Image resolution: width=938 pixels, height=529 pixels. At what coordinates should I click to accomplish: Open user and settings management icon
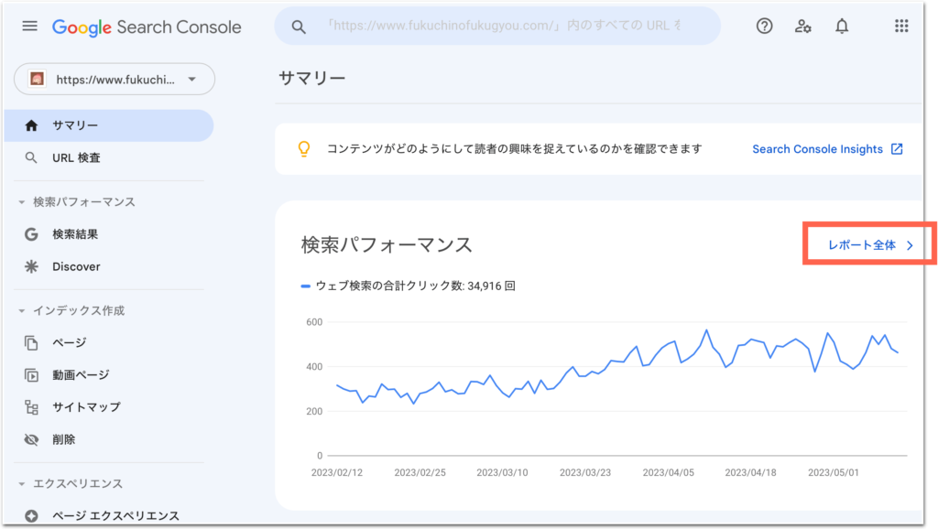[802, 26]
